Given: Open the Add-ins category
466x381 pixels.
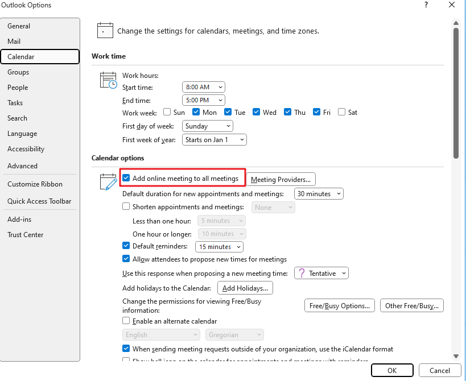Looking at the screenshot, I should click(40, 220).
